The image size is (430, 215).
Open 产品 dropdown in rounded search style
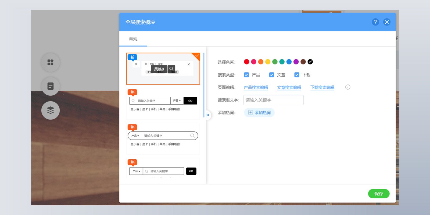[x=135, y=136]
